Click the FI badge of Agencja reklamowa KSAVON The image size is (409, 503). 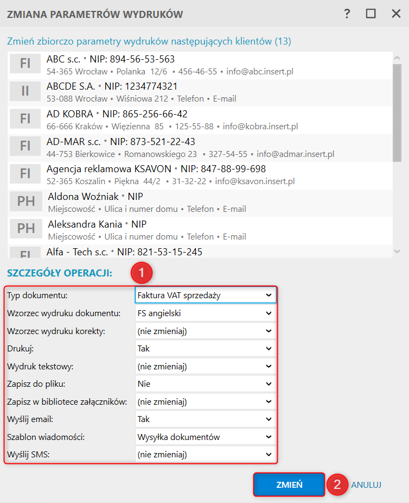pos(25,173)
